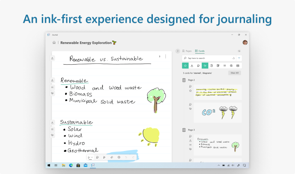Viewport: 295px width, 174px height.
Task: Redo the last ink stroke
Action: pos(133,157)
